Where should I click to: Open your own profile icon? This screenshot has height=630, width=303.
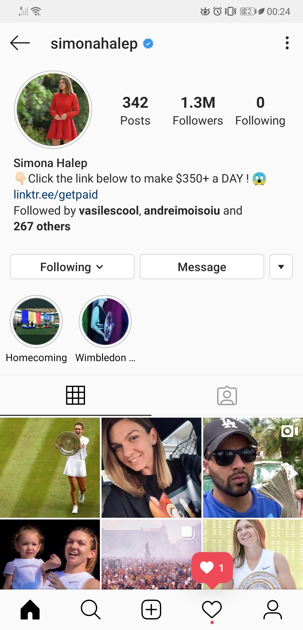272,609
